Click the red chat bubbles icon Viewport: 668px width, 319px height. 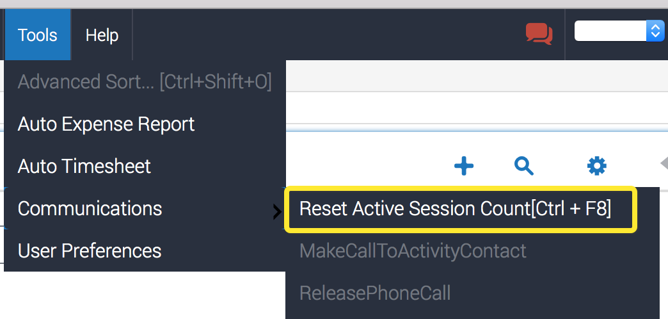pos(539,33)
